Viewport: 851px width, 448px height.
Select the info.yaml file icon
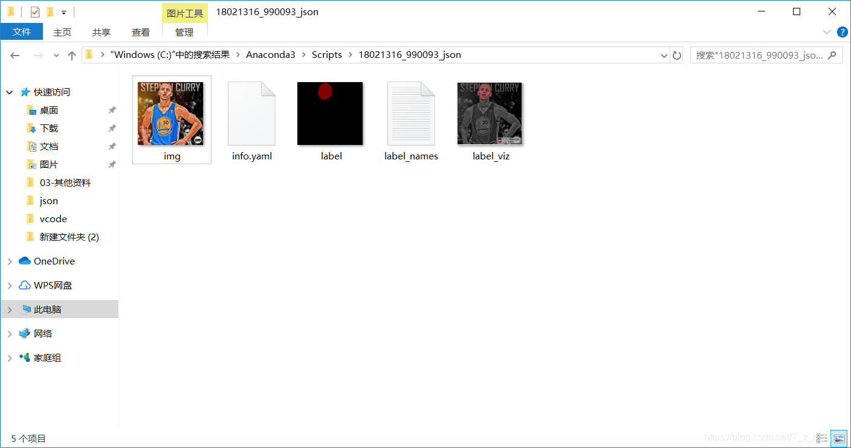[x=251, y=114]
